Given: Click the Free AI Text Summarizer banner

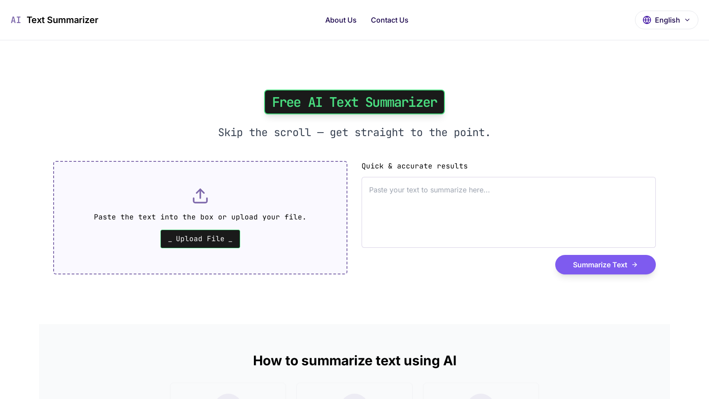Looking at the screenshot, I should tap(354, 102).
